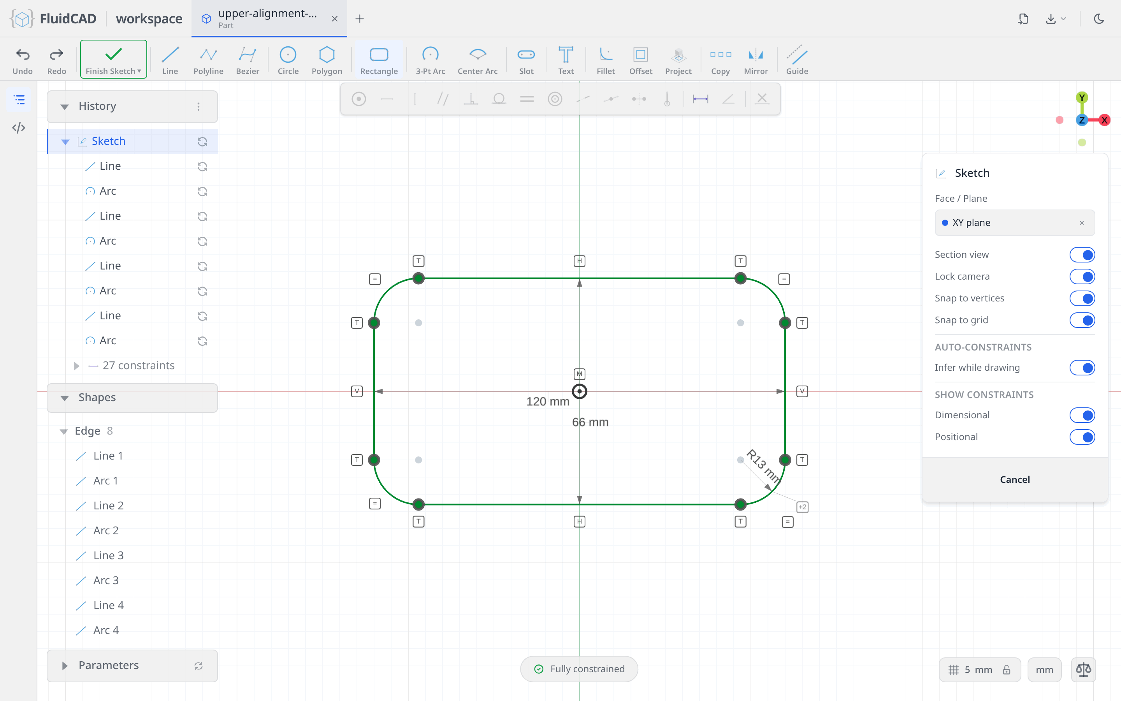Viewport: 1121px width, 701px height.
Task: Select the Fillet tool
Action: (605, 60)
